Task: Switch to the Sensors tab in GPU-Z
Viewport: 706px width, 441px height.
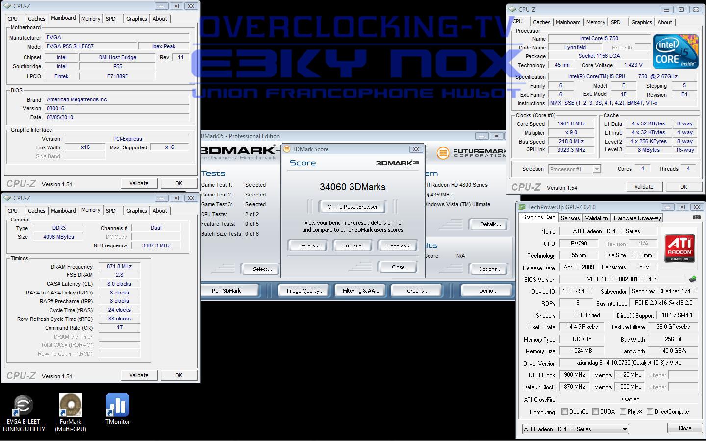Action: [x=570, y=218]
